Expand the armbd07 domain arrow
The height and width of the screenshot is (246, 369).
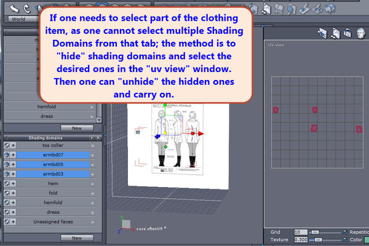pos(93,155)
